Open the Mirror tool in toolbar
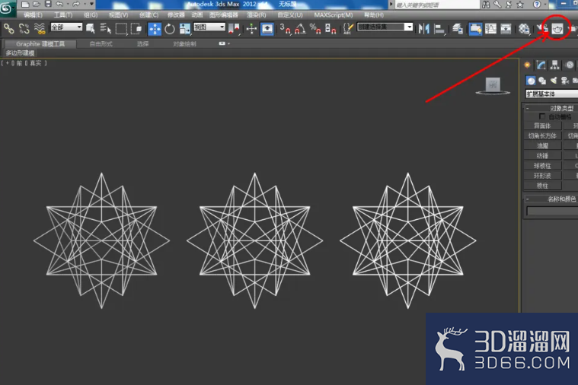The image size is (578, 385). (x=424, y=29)
